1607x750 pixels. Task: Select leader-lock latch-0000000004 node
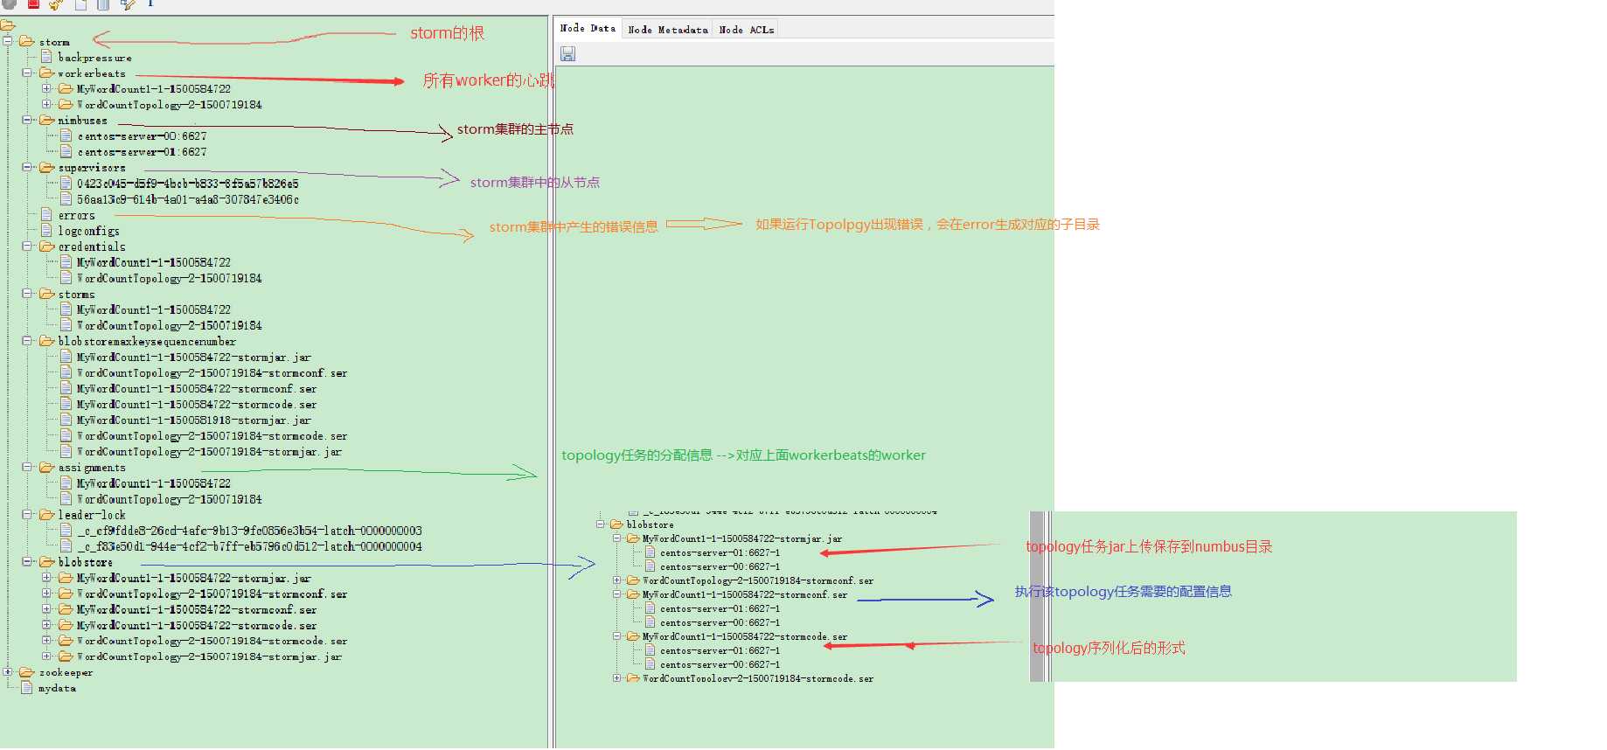[x=249, y=546]
